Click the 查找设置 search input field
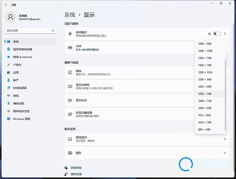The image size is (236, 179). click(x=27, y=31)
